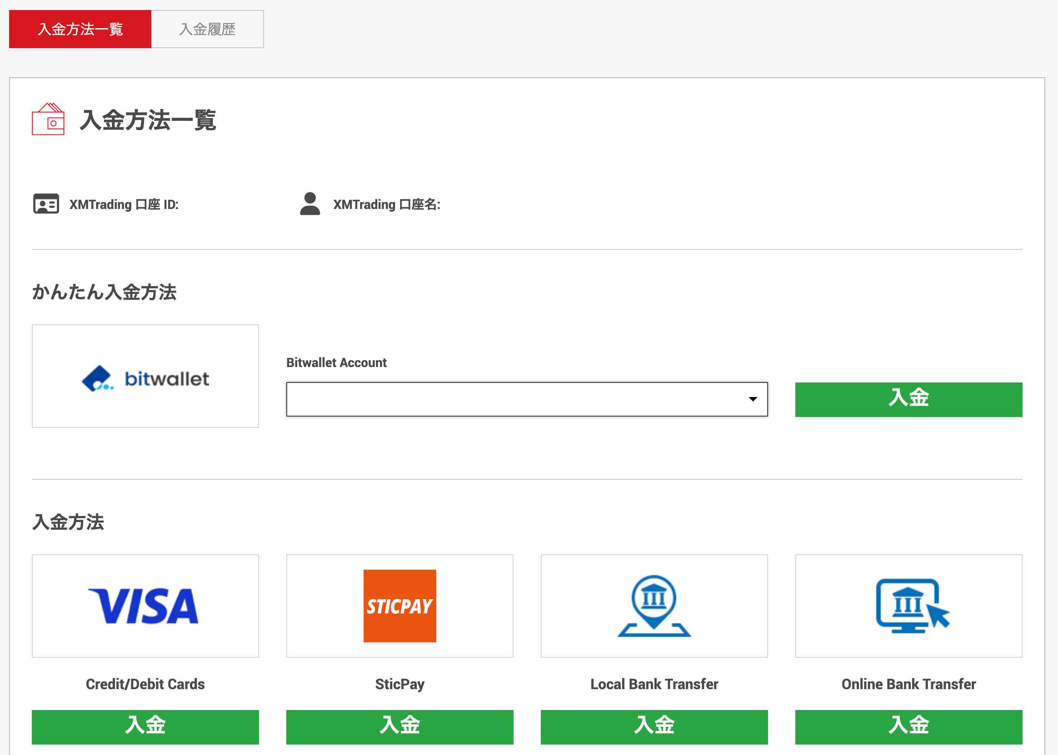Choose the orange STICPAY logo tile
Screen dimensions: 1058x755
coord(399,606)
